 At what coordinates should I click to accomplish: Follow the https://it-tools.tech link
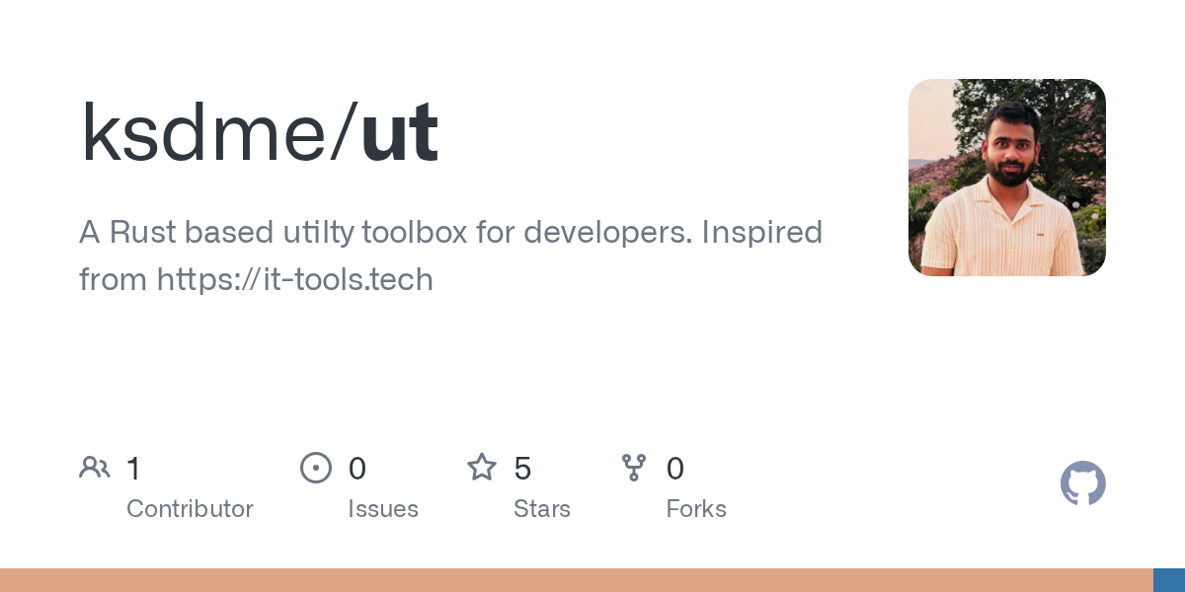coord(295,280)
